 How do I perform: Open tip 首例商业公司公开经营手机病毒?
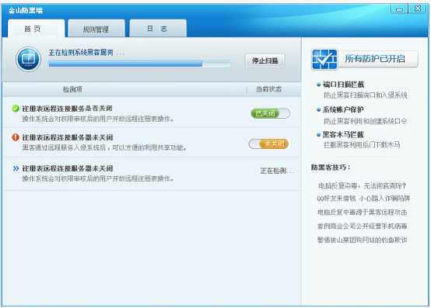click(362, 226)
